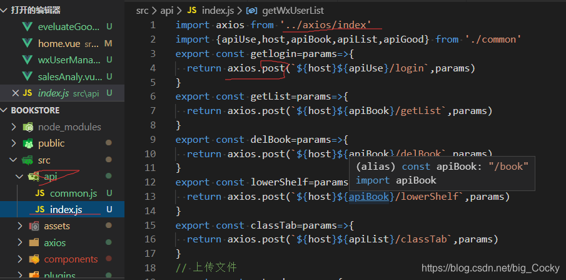Click highlighted apiBook on line 13
This screenshot has height=280, width=566.
368,197
